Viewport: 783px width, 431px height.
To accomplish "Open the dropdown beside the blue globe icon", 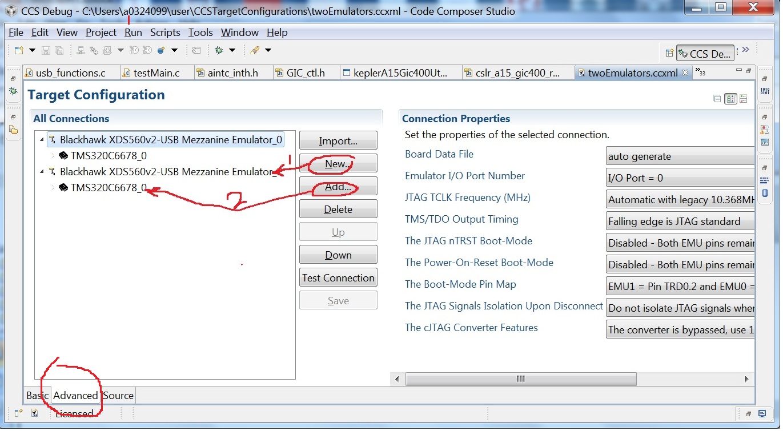I will pyautogui.click(x=174, y=50).
